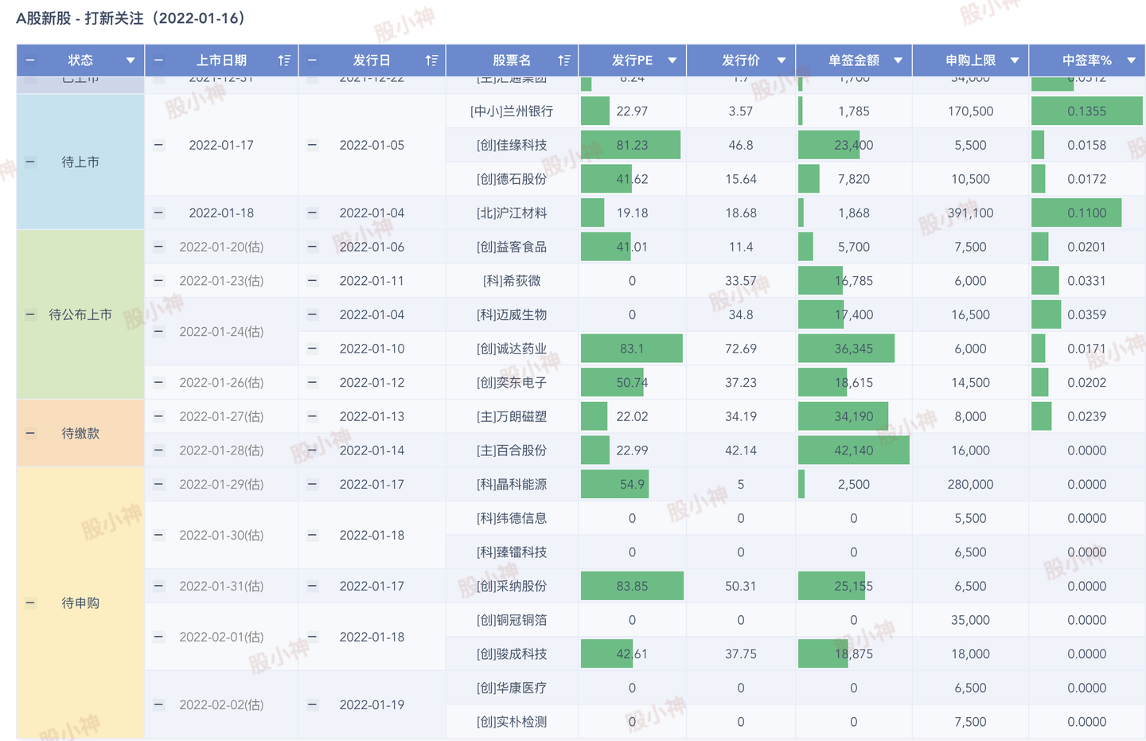Collapse the 2022-02-02(估) listing date group

(x=158, y=704)
